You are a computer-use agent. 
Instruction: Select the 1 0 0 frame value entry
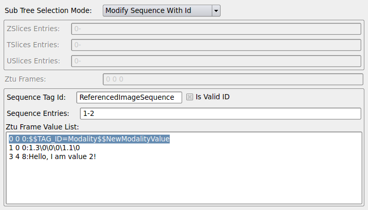coord(44,148)
